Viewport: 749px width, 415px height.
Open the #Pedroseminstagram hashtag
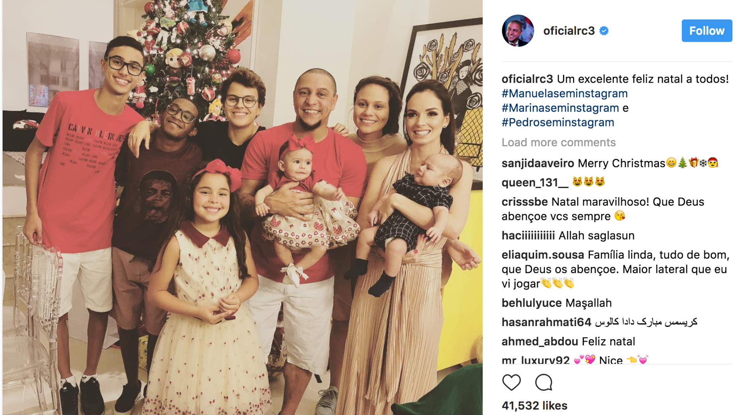click(x=558, y=122)
